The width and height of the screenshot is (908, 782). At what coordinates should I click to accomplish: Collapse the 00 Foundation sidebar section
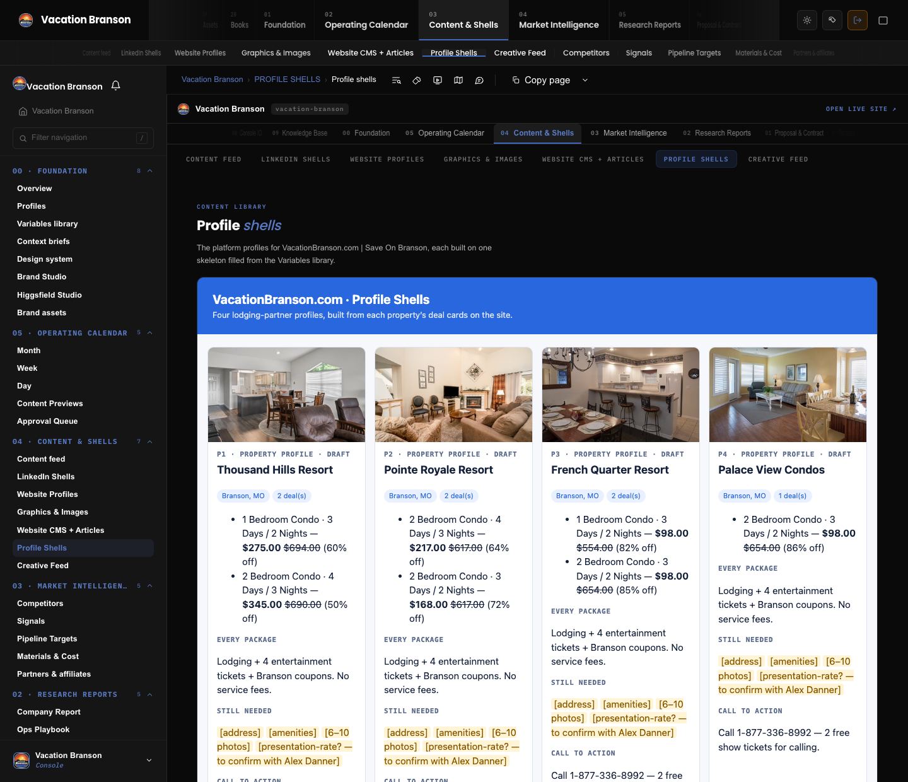[x=150, y=171]
